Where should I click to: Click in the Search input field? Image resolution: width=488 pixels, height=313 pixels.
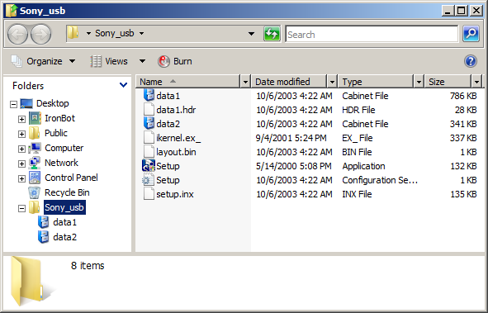372,34
